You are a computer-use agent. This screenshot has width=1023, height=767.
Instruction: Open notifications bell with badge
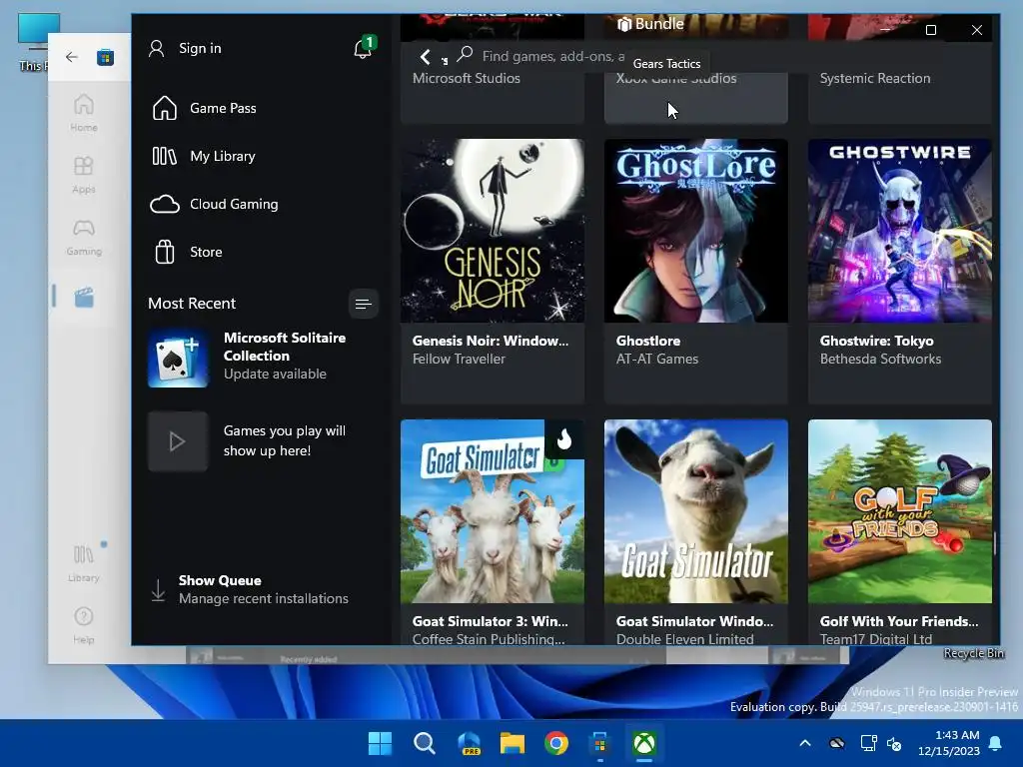point(364,48)
